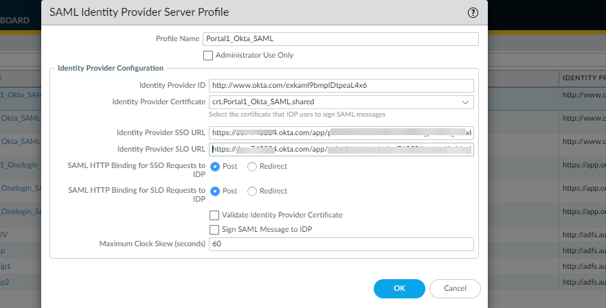
Task: Click the Maximum Clock Skew field
Action: [x=341, y=244]
